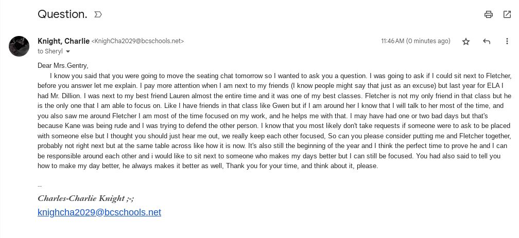
Task: Open the email in a new window
Action: pyautogui.click(x=507, y=14)
